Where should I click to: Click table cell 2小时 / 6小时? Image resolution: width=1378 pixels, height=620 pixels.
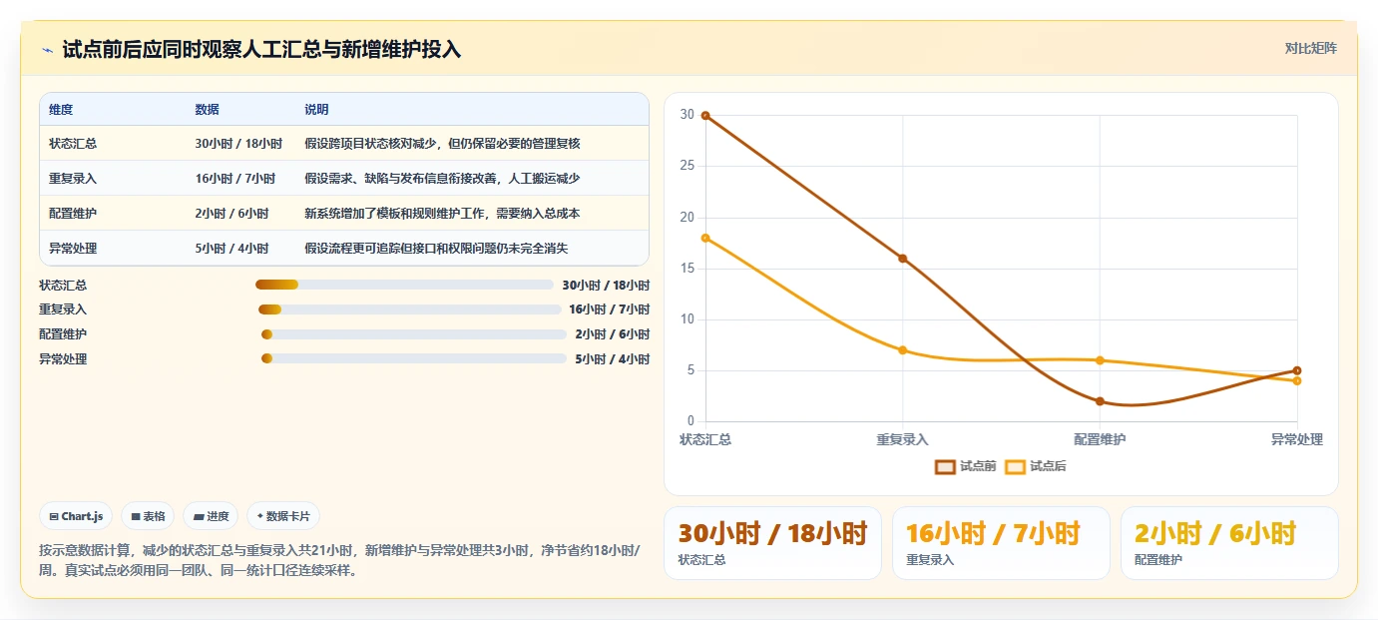pyautogui.click(x=232, y=214)
